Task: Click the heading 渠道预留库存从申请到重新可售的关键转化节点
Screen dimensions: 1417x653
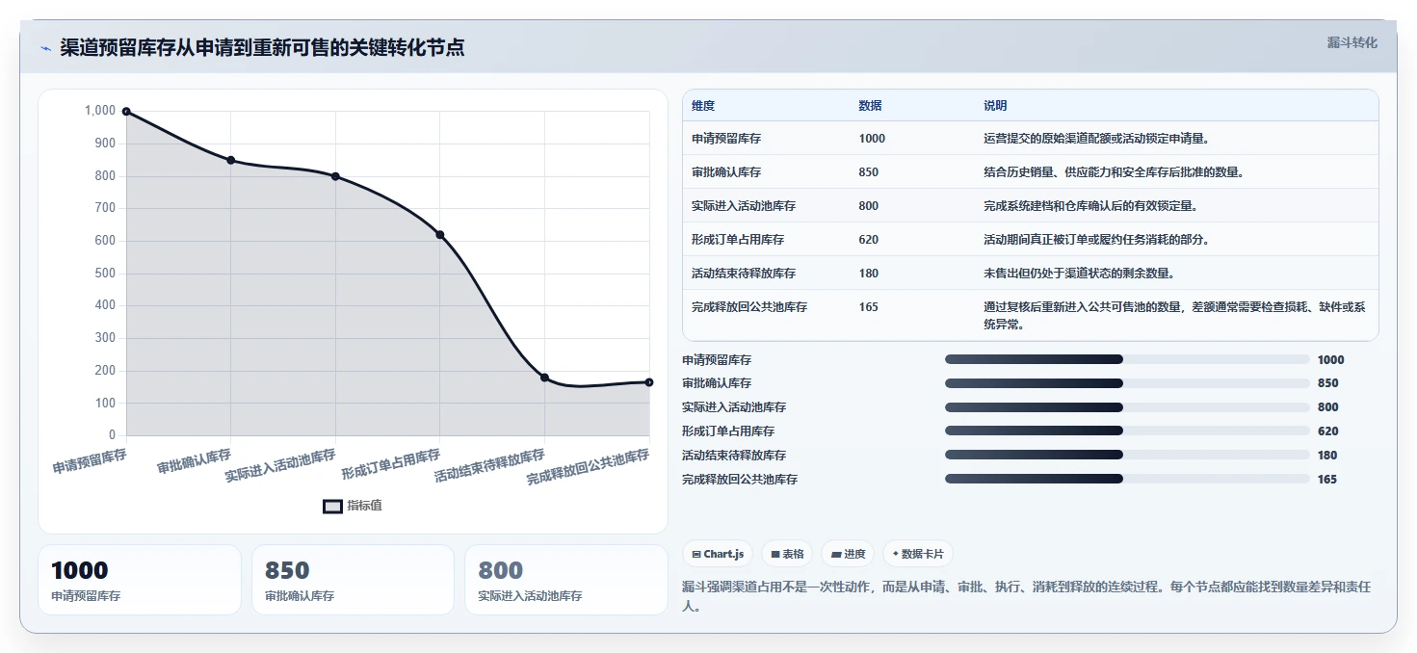Action: pyautogui.click(x=262, y=48)
